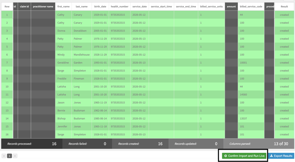295x162 pixels.
Task: Click the amount column header
Action: [x=231, y=7]
